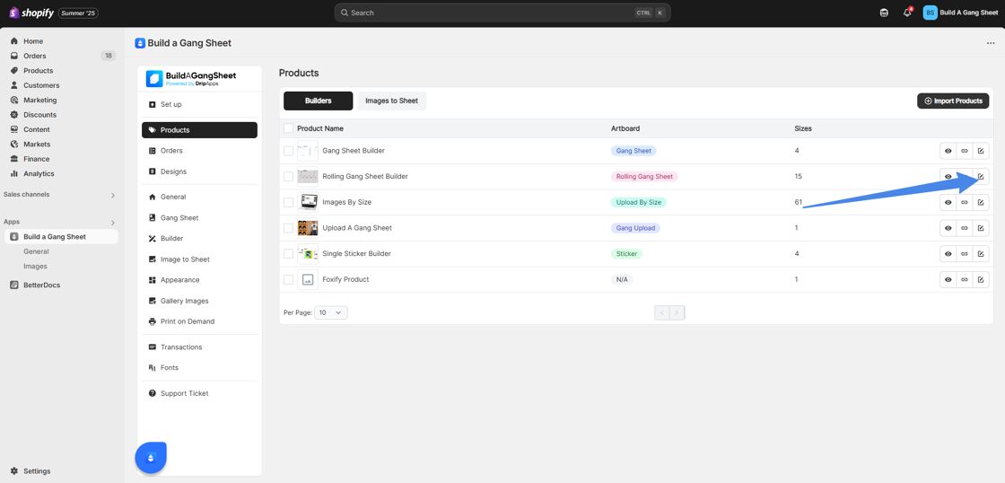Switch to the Builders tab
Image resolution: width=1005 pixels, height=483 pixels.
tap(318, 101)
